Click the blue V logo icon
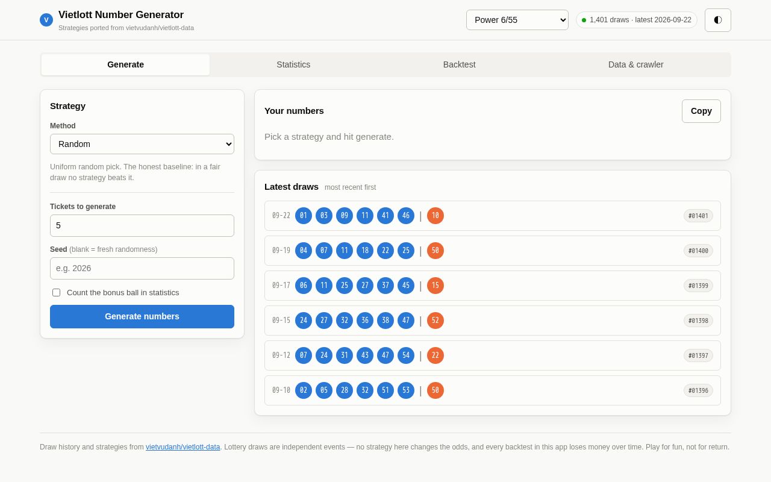 pos(46,20)
